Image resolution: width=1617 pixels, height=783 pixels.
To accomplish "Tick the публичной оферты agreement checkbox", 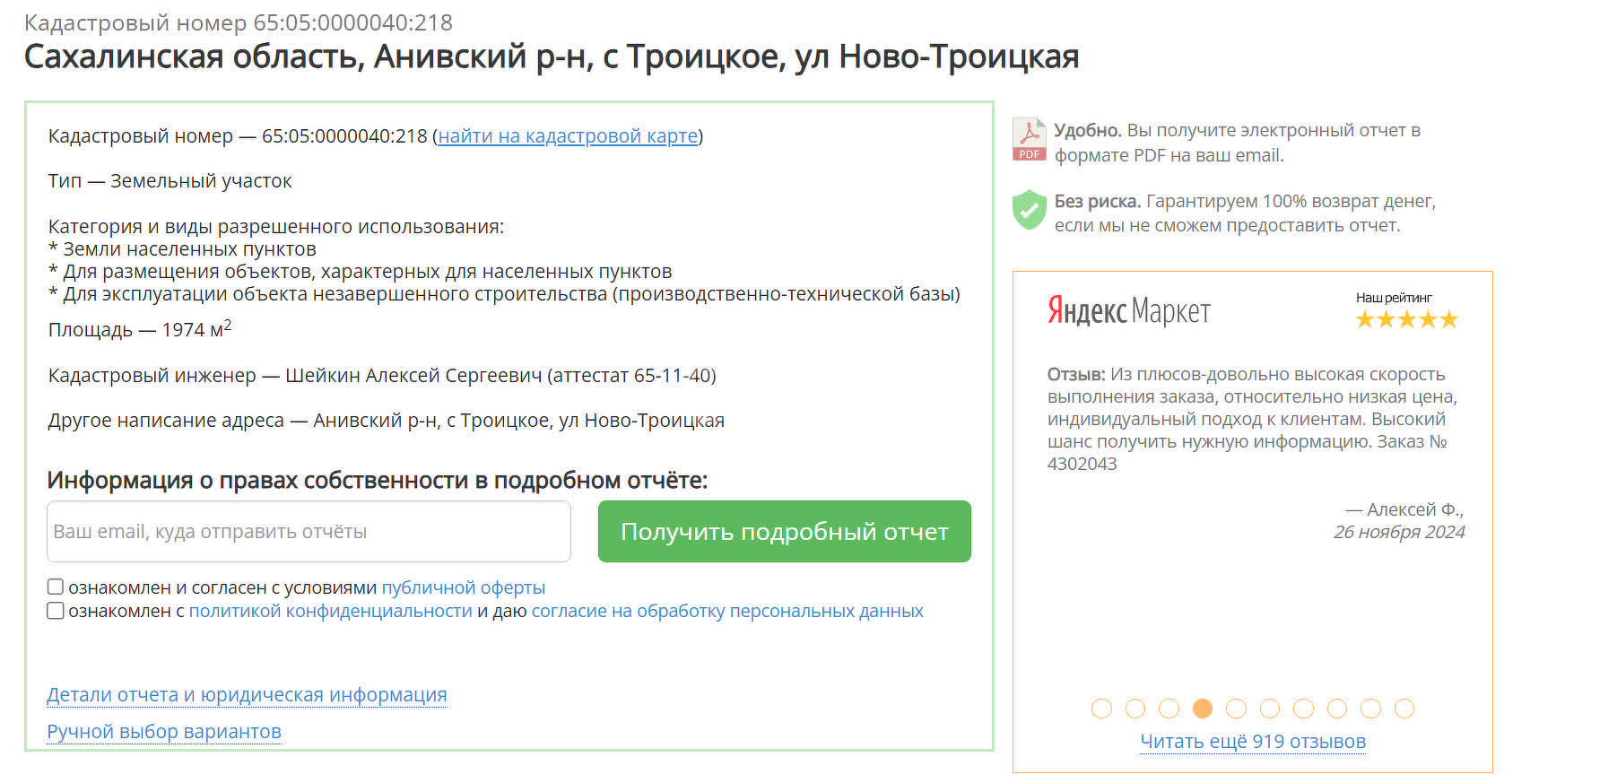I will pyautogui.click(x=56, y=587).
